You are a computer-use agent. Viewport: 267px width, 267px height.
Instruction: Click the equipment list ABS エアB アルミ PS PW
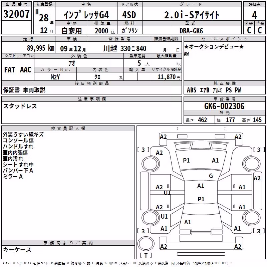coord(214,90)
